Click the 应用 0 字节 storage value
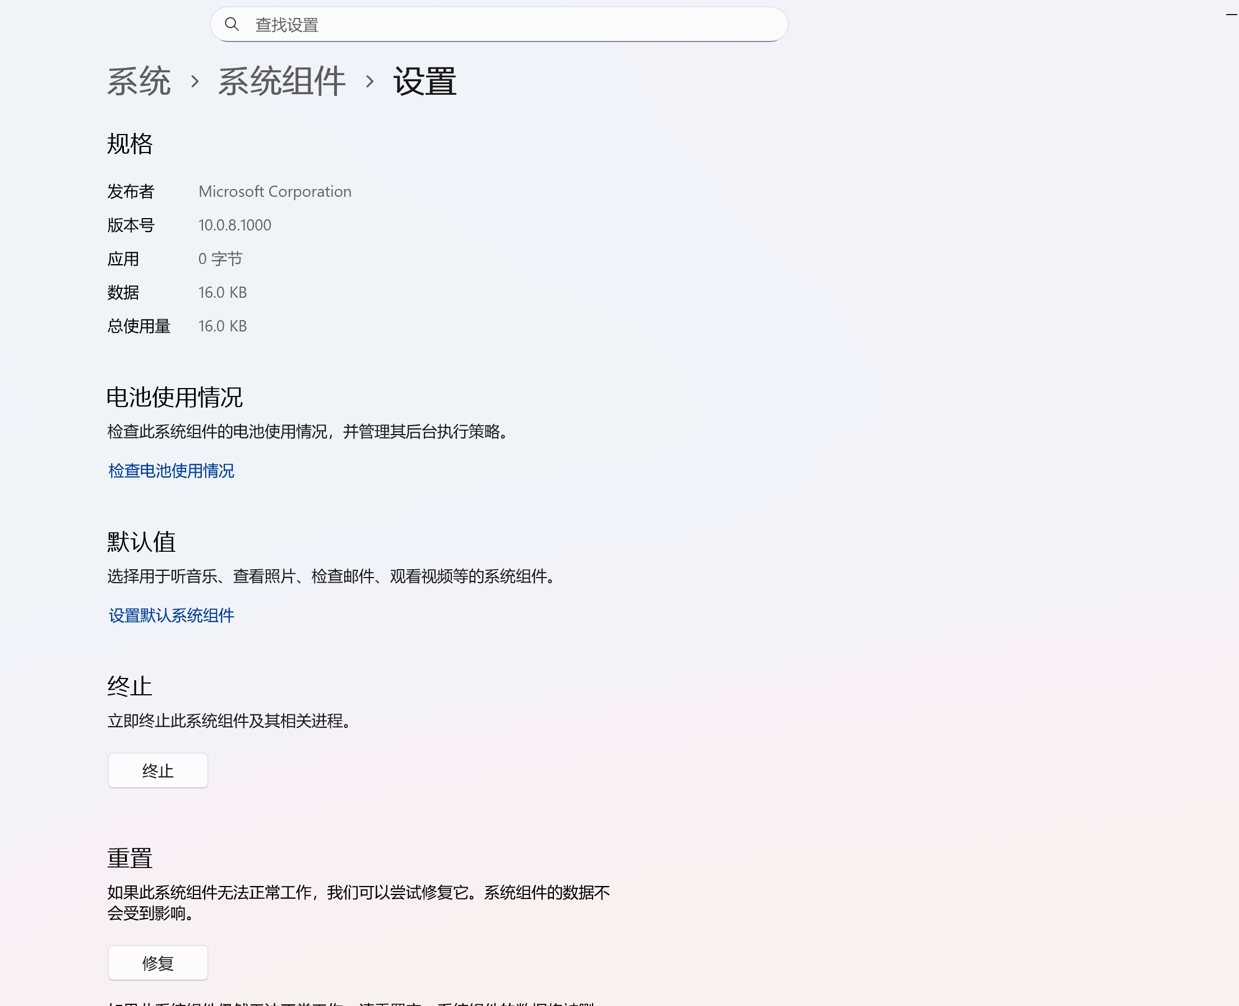Image resolution: width=1239 pixels, height=1006 pixels. coord(221,259)
